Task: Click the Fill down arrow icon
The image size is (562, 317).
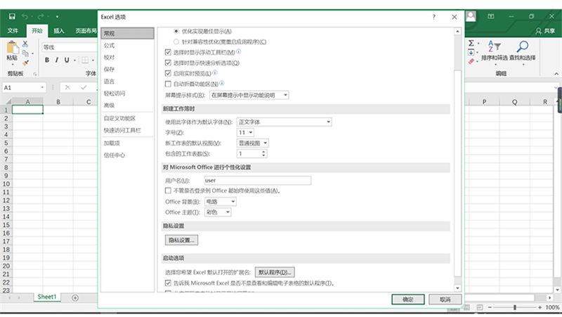Action: click(471, 52)
